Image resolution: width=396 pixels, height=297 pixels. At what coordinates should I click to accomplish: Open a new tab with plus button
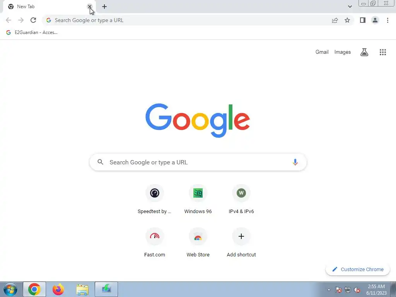pyautogui.click(x=104, y=7)
